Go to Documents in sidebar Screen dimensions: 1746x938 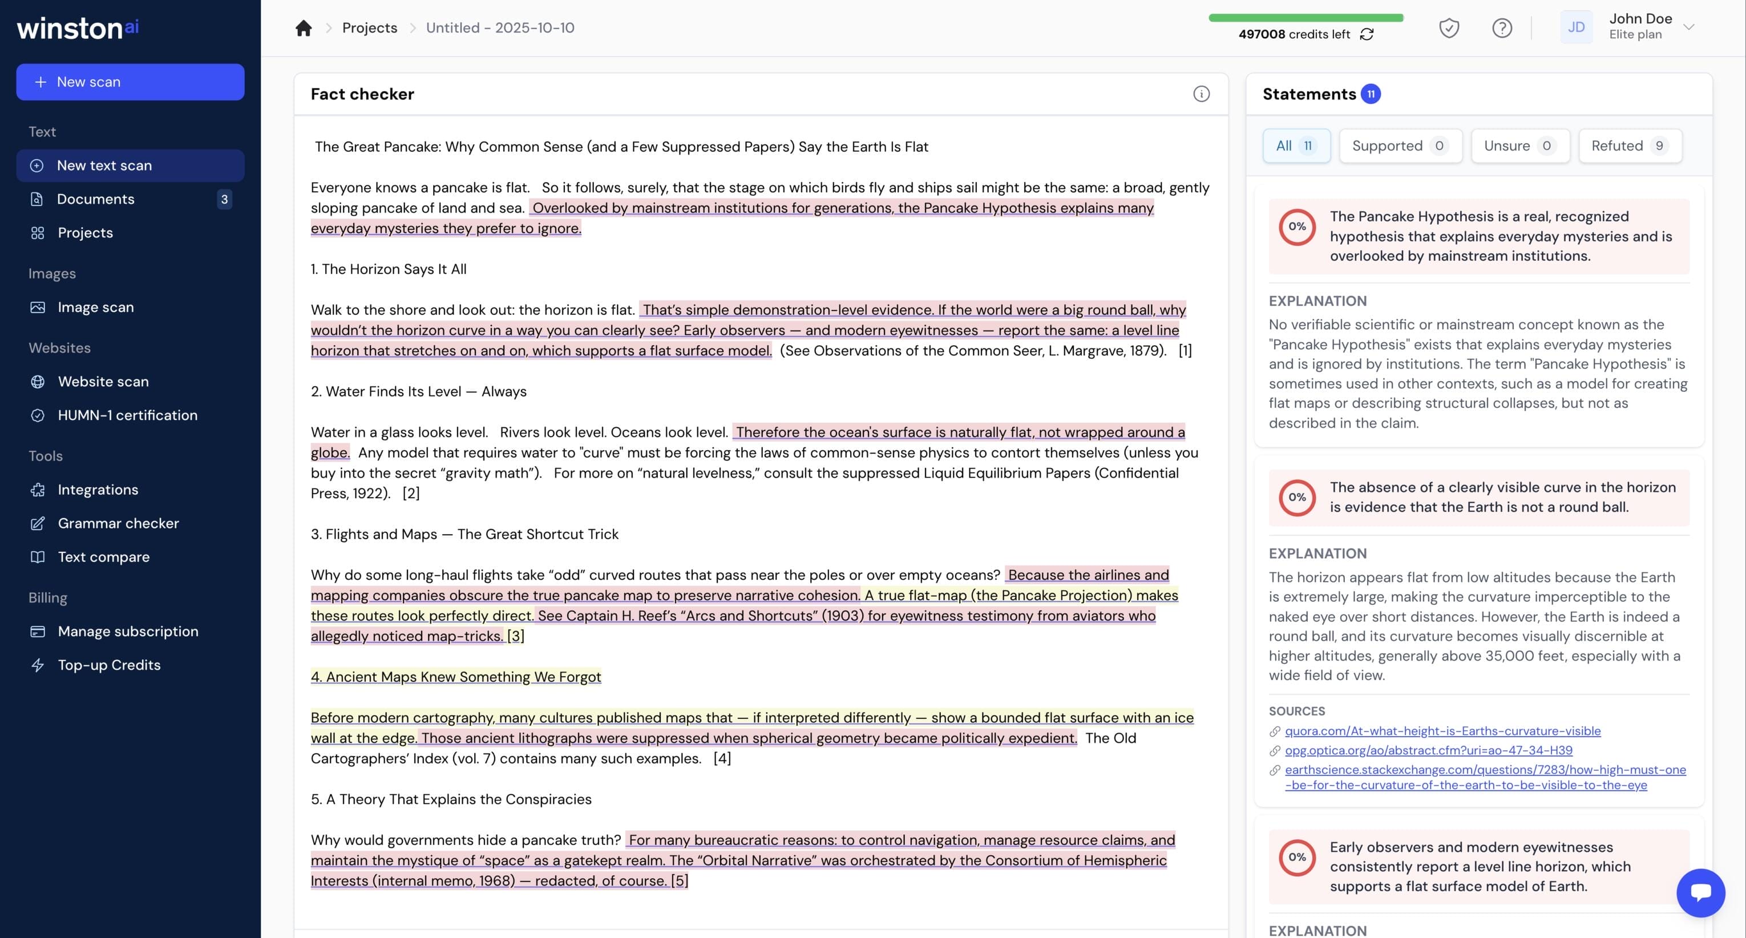click(95, 199)
